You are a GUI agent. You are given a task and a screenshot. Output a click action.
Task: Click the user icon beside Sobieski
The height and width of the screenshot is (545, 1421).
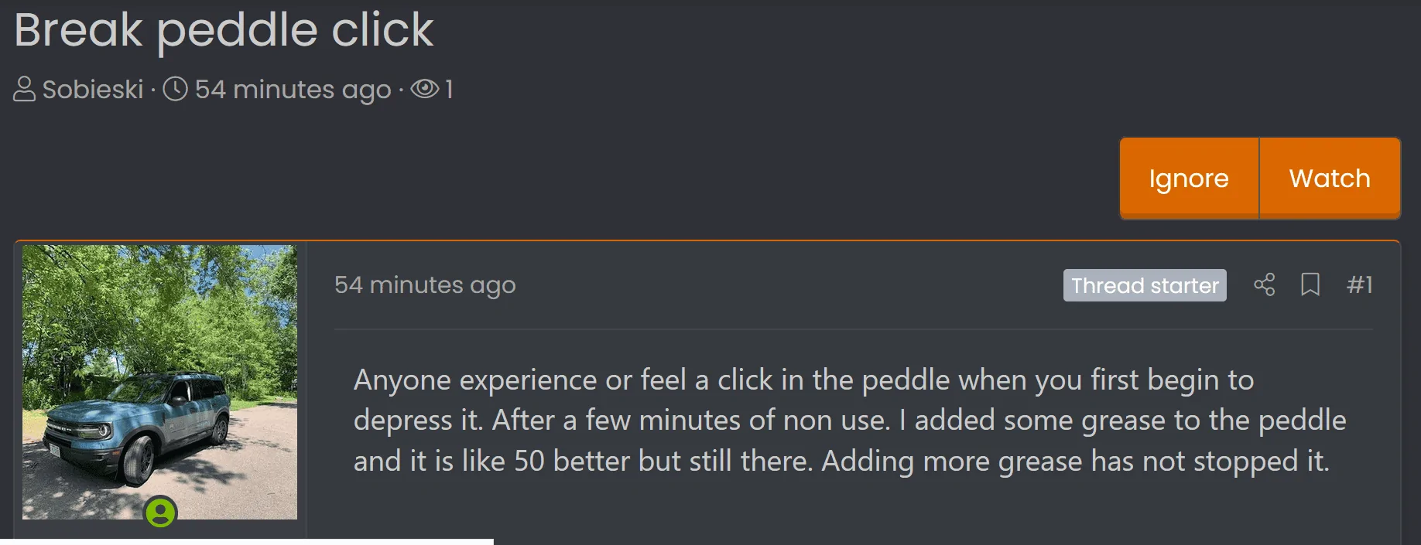pos(24,90)
